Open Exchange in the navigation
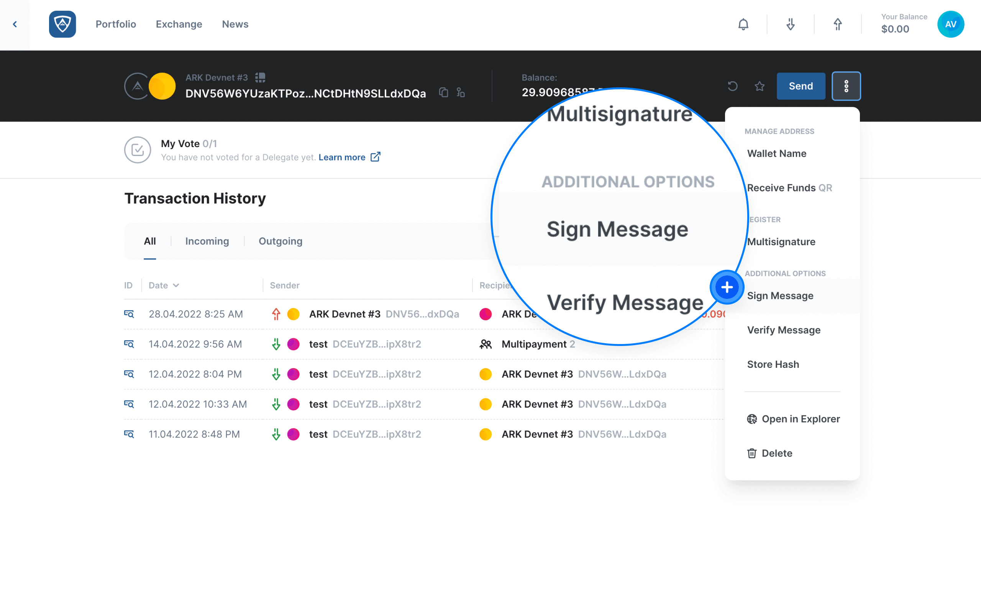Image resolution: width=981 pixels, height=613 pixels. tap(179, 24)
